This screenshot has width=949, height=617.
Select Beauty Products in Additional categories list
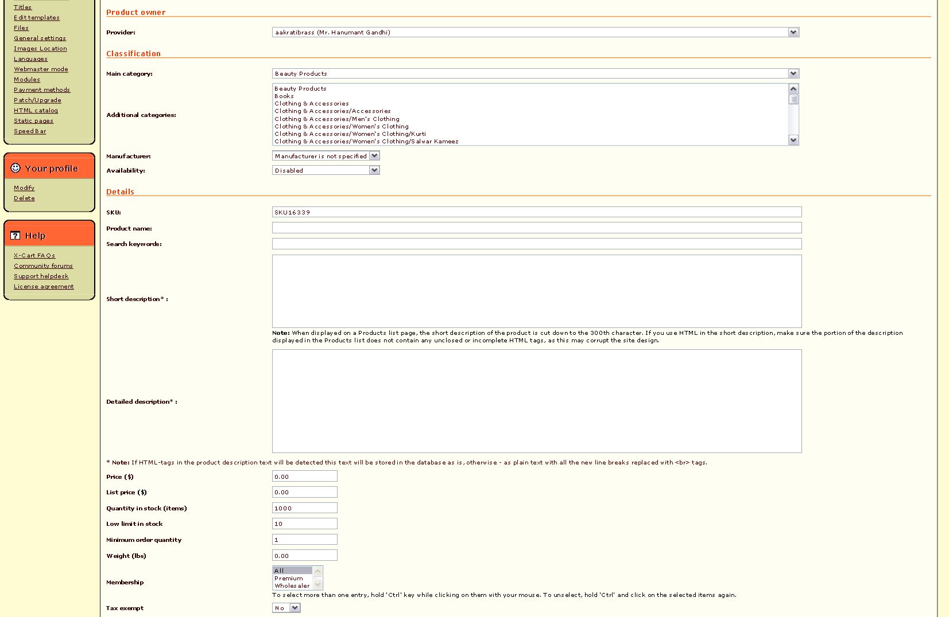pos(300,89)
